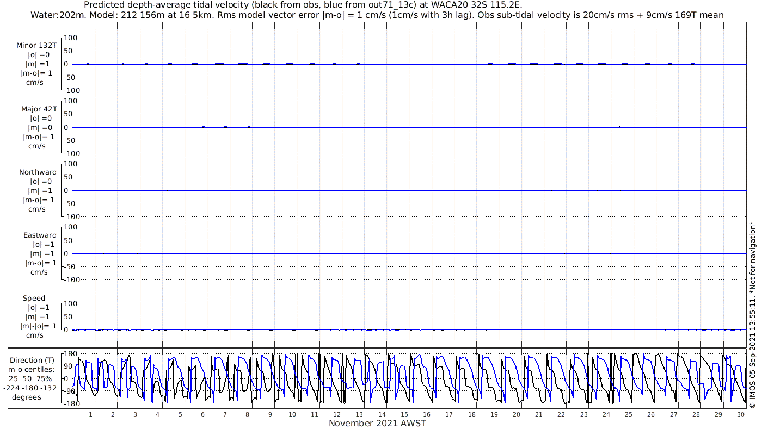Viewport: 762px width, 435px height.
Task: Select "|m| =1" under Eastward
Action: click(x=42, y=253)
